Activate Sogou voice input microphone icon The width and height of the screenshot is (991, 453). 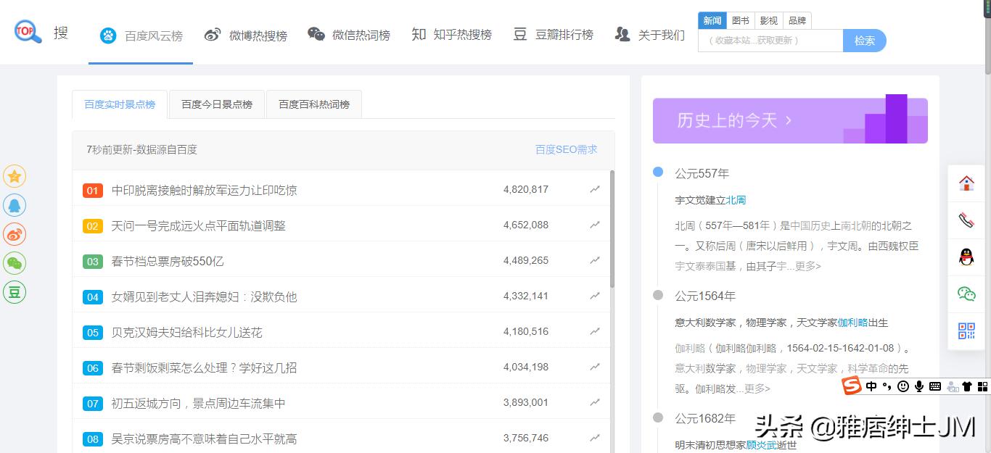[919, 386]
